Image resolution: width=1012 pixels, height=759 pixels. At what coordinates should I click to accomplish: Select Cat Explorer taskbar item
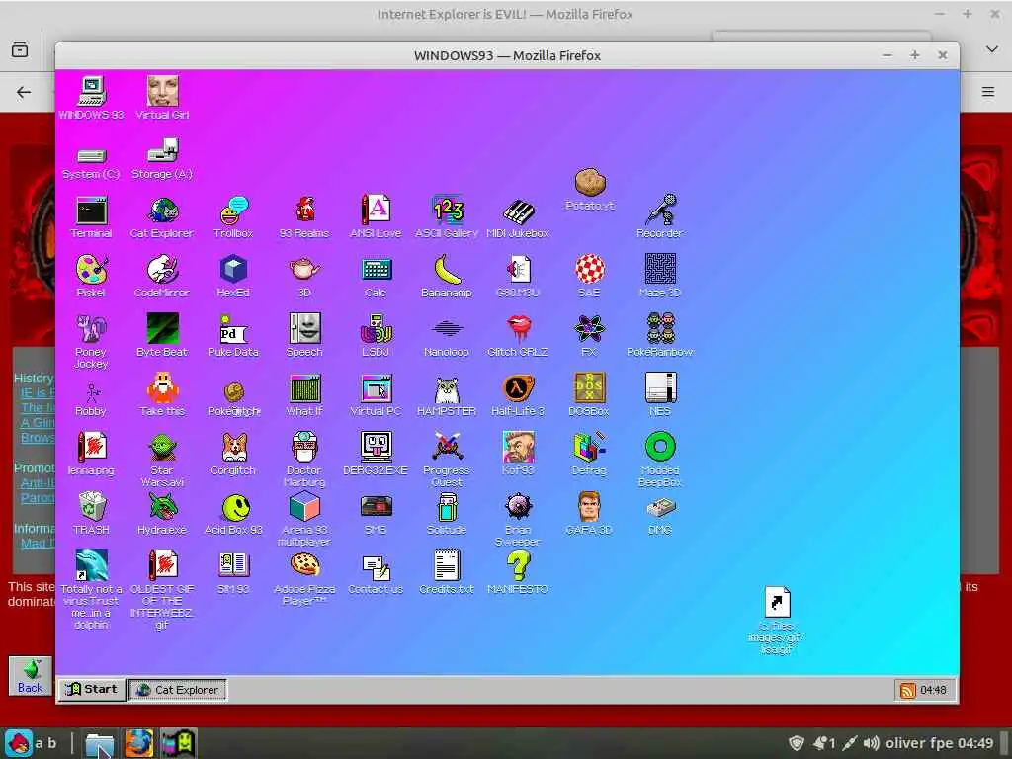click(178, 690)
